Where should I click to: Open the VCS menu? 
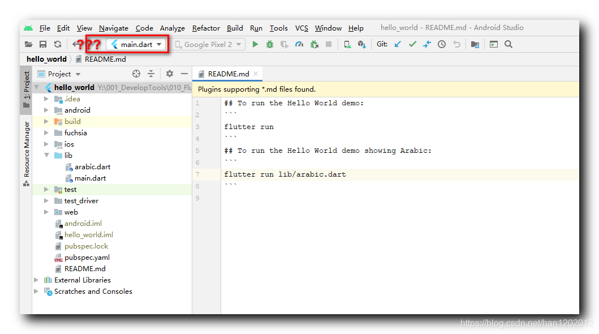point(301,28)
